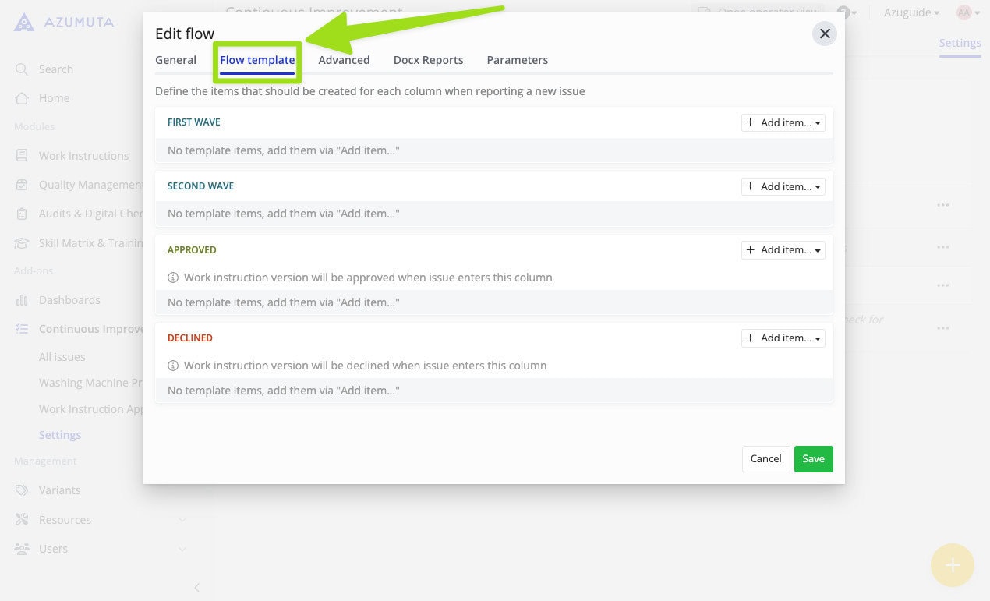The height and width of the screenshot is (601, 990).
Task: Click the Save button
Action: pos(813,459)
